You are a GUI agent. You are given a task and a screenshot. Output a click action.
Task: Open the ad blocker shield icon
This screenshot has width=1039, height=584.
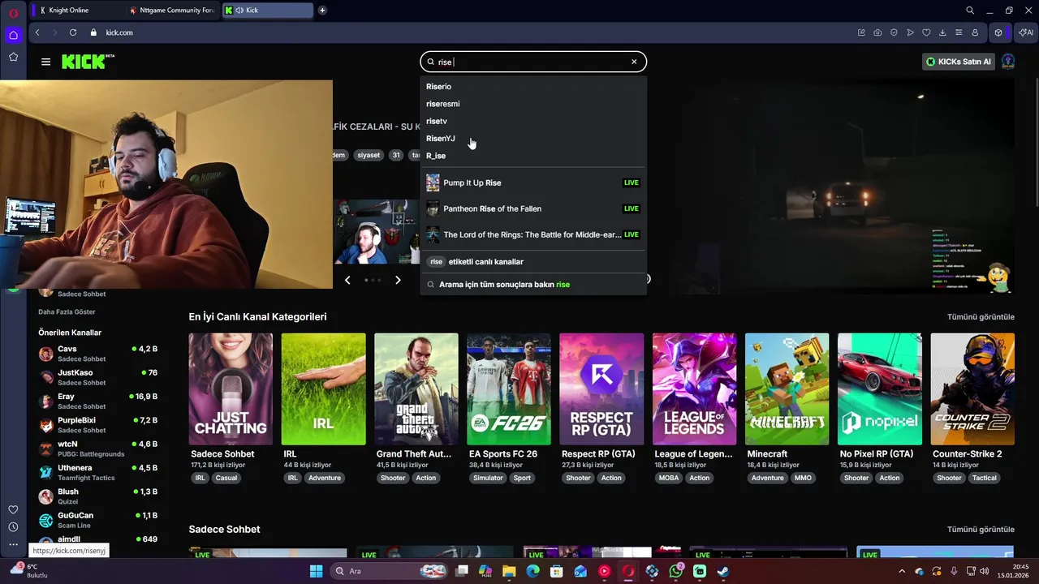tap(894, 32)
